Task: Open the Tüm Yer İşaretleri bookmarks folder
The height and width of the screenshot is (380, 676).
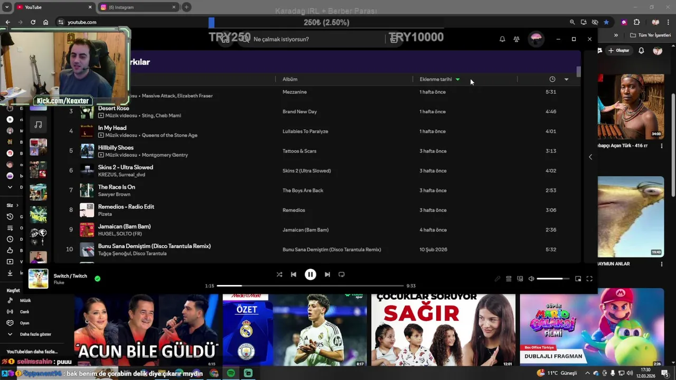Action: tap(651, 35)
